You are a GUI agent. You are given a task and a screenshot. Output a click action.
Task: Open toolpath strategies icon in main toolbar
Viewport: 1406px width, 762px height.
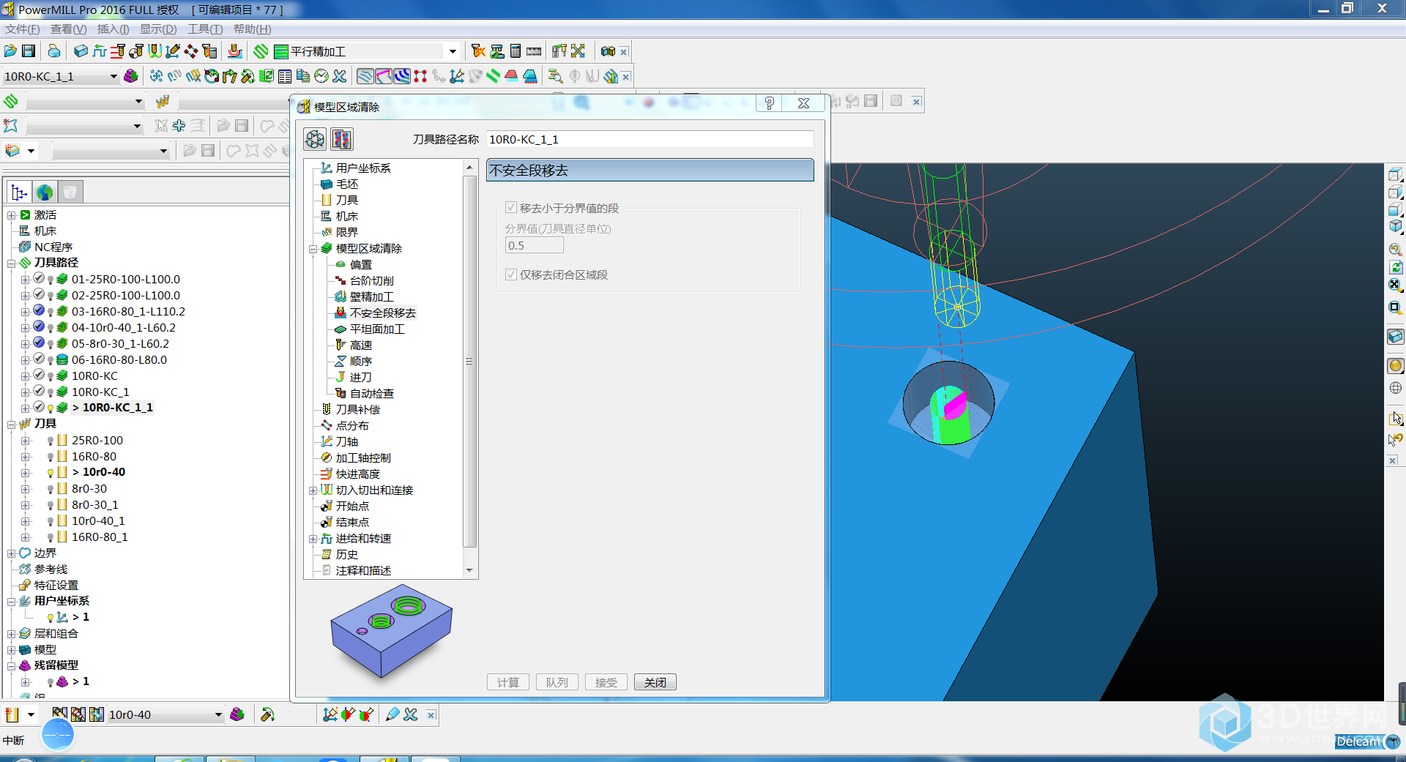coord(261,51)
